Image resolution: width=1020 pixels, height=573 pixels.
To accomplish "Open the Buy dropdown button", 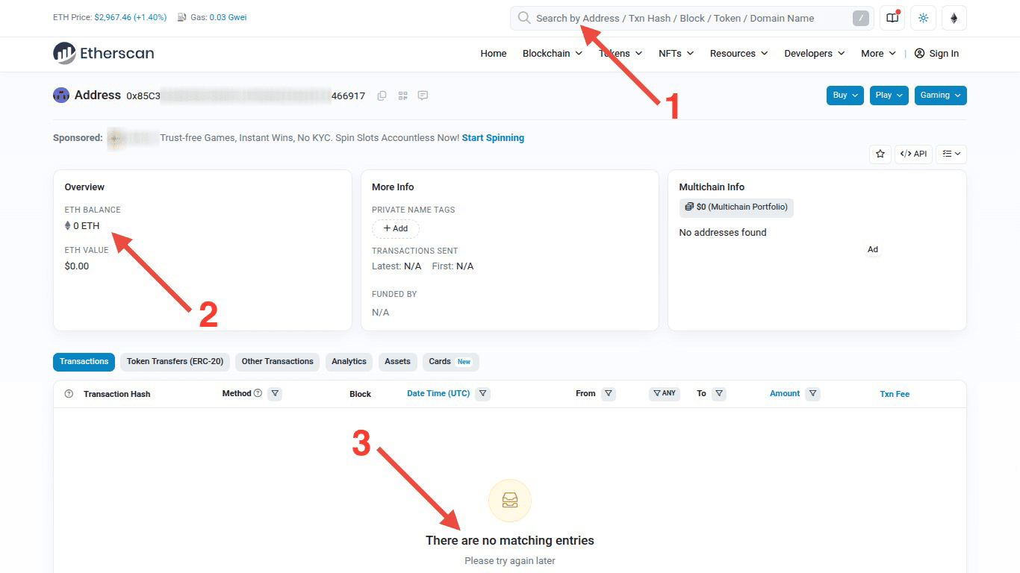I will (845, 95).
